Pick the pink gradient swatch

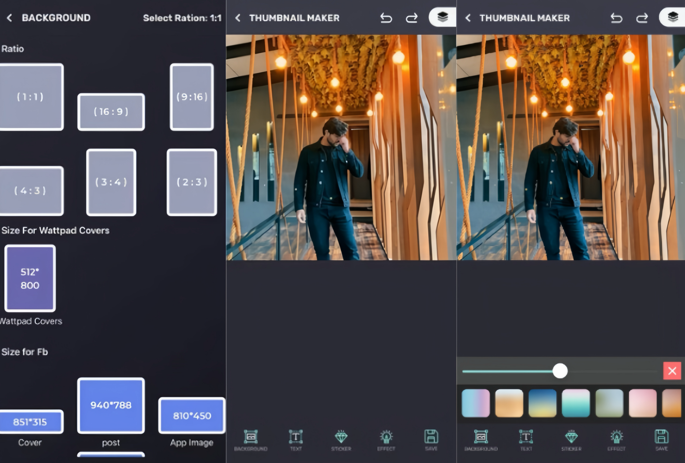[643, 403]
